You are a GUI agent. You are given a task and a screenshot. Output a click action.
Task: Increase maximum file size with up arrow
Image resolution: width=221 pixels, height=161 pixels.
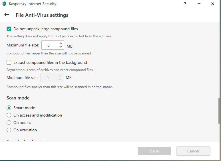61,43
